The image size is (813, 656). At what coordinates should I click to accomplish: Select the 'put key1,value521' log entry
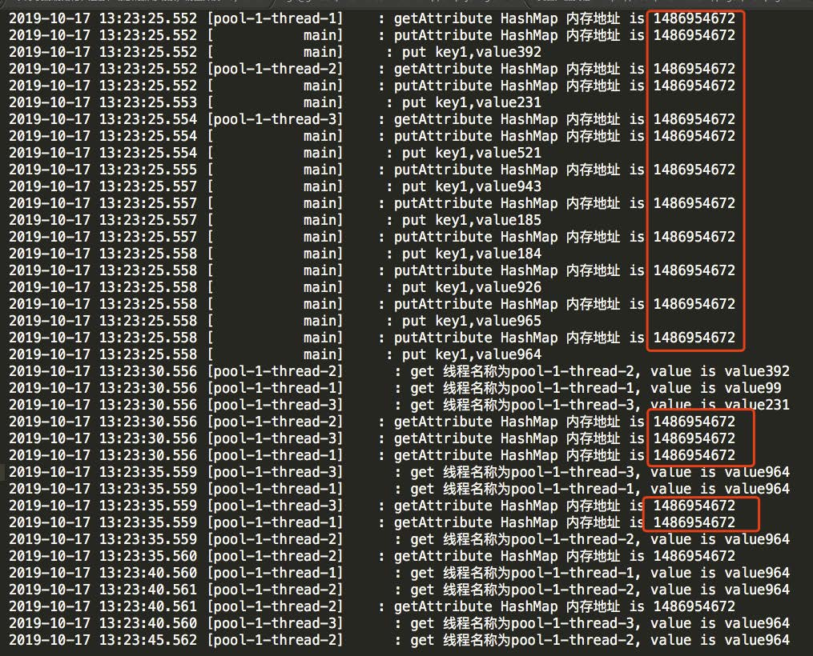coord(471,154)
